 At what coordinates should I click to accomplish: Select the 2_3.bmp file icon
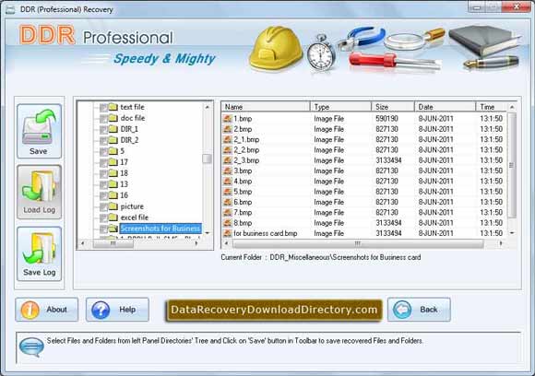[x=227, y=160]
